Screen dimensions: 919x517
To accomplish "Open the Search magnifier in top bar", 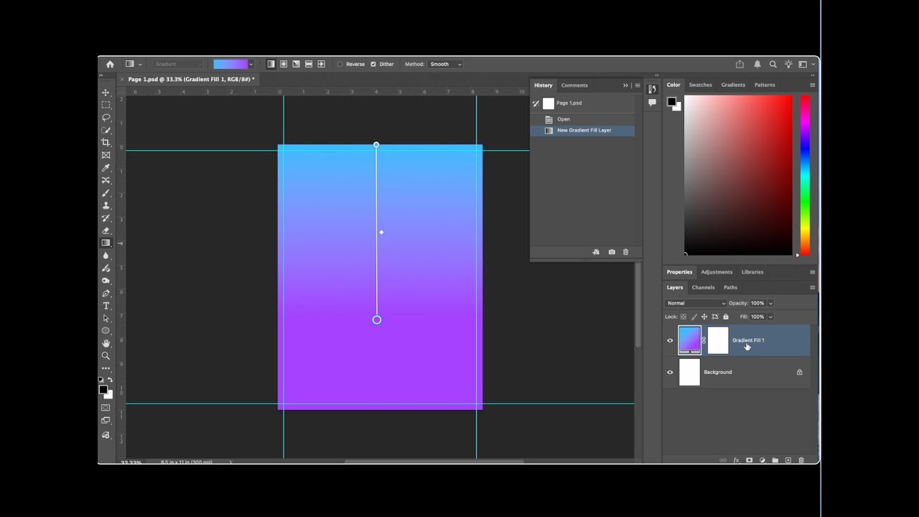I will [x=773, y=64].
